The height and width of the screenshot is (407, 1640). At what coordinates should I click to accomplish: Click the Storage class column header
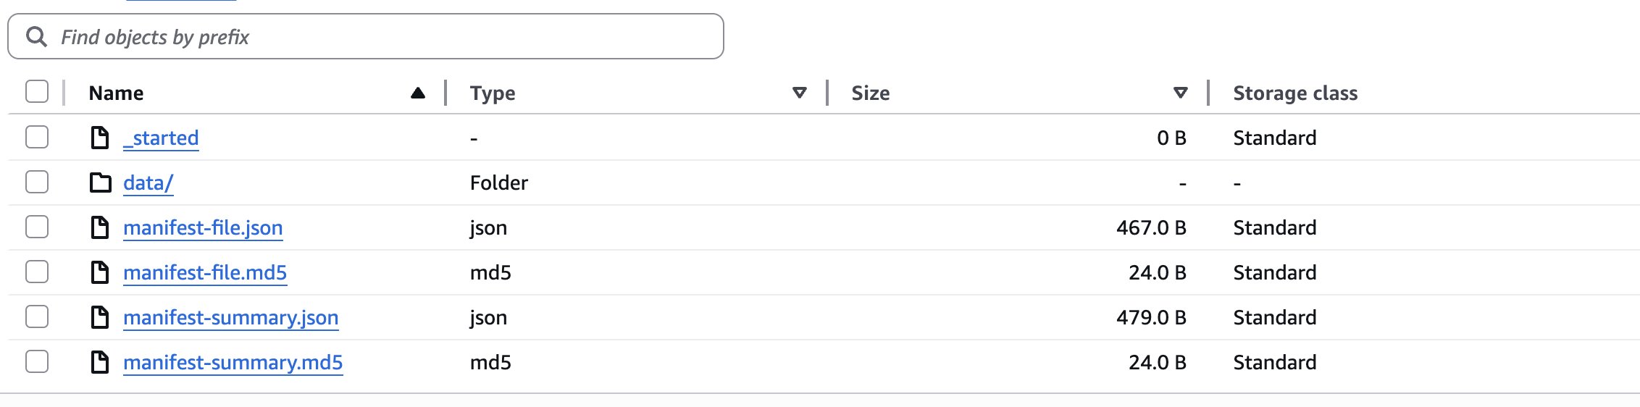coord(1295,93)
